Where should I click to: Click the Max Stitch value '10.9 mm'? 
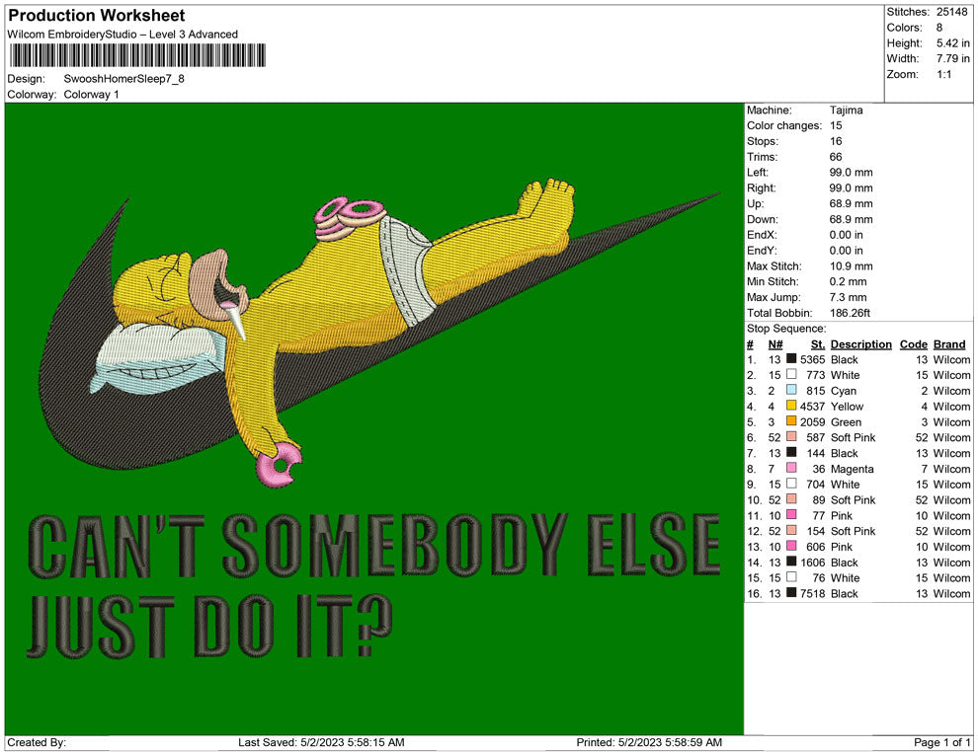[x=852, y=265]
